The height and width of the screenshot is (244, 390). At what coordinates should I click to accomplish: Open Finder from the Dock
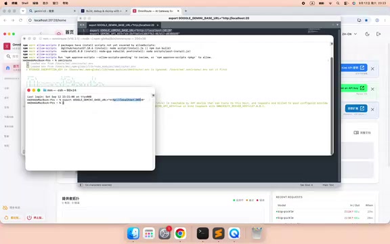(x=133, y=233)
